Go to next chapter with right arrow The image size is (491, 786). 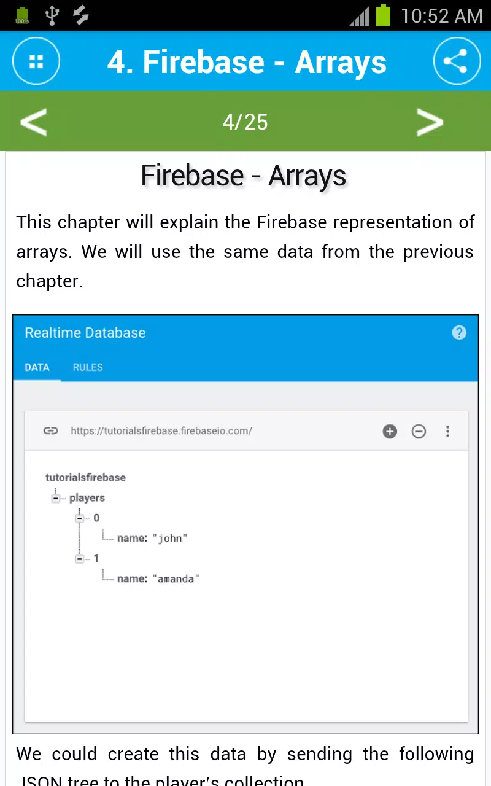430,122
